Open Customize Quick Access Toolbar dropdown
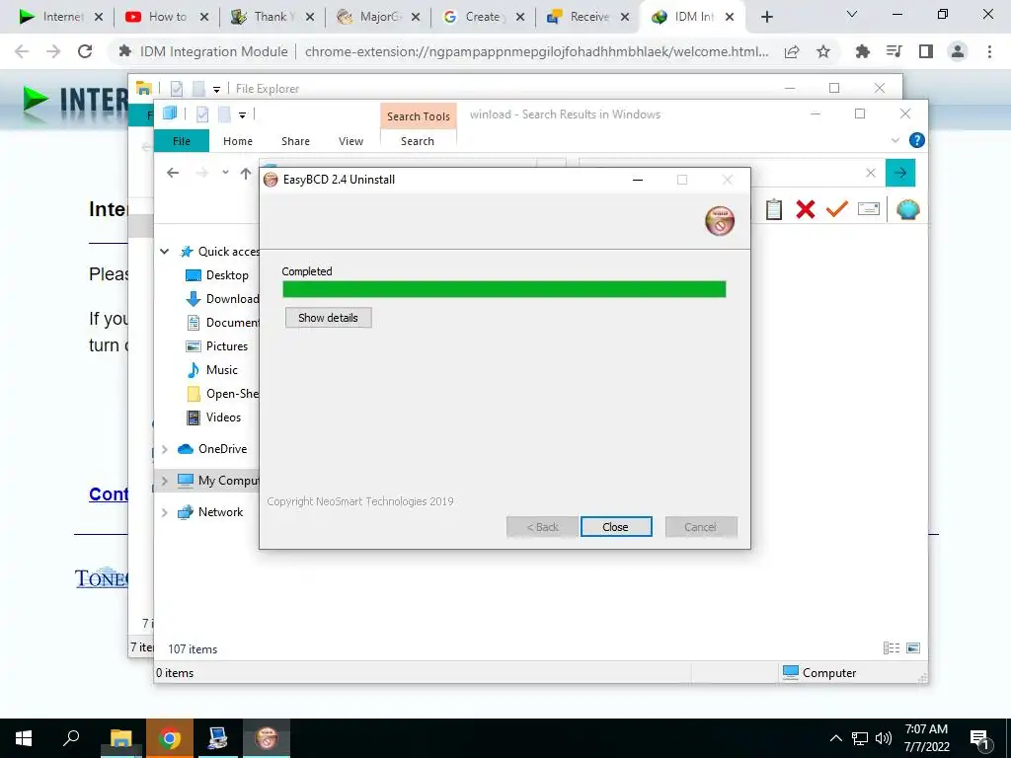The image size is (1011, 758). click(243, 115)
